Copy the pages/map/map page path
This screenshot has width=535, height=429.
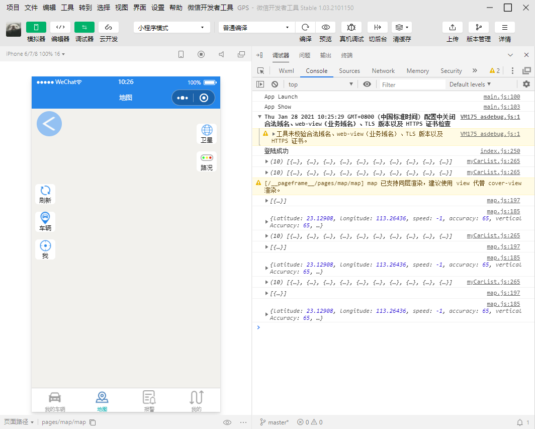(x=93, y=422)
